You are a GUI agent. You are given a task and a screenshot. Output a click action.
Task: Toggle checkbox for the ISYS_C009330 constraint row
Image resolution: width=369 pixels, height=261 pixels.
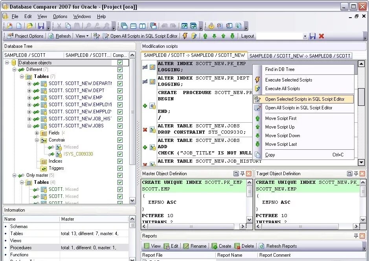click(120, 154)
